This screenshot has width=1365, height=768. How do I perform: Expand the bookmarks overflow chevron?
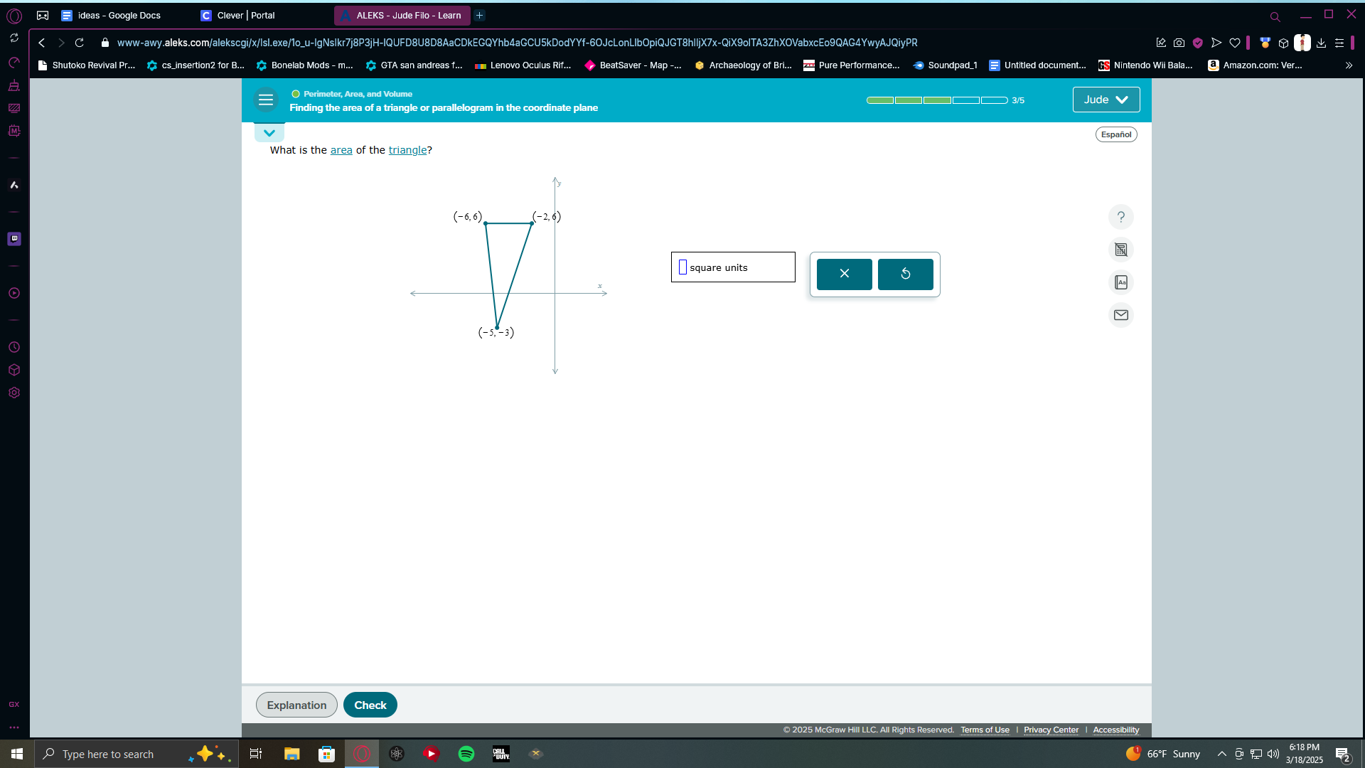click(1349, 65)
